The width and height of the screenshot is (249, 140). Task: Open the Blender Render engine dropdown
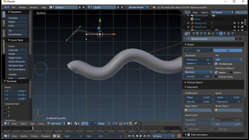pos(138,7)
